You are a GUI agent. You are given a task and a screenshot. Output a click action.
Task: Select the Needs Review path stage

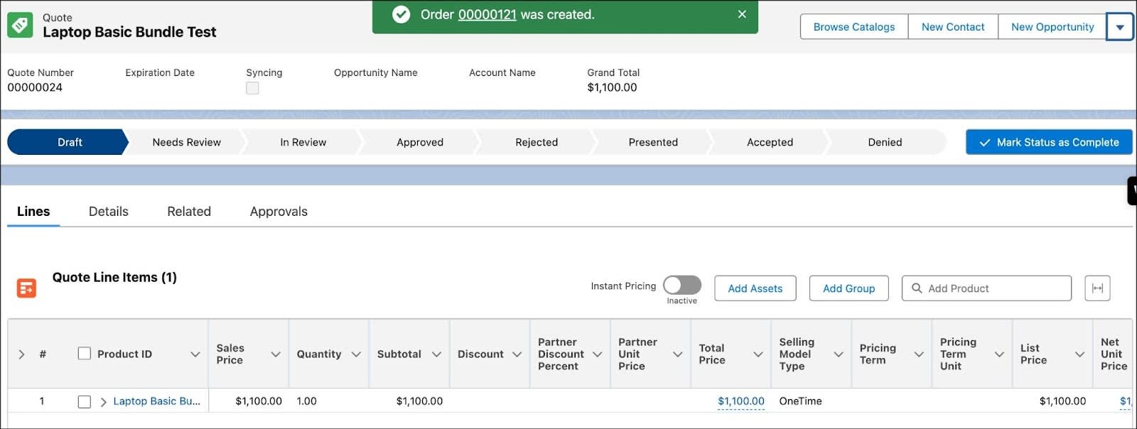click(x=186, y=142)
